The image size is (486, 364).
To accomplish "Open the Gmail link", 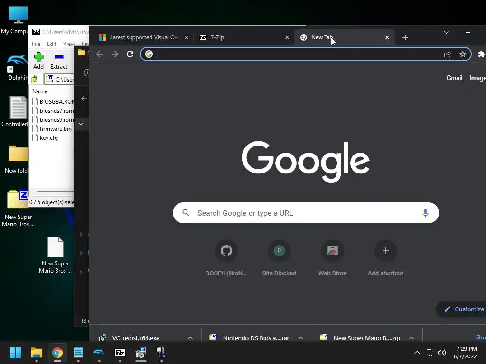I will click(454, 78).
